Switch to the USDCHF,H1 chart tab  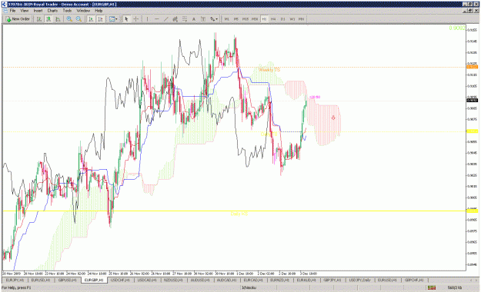120,280
